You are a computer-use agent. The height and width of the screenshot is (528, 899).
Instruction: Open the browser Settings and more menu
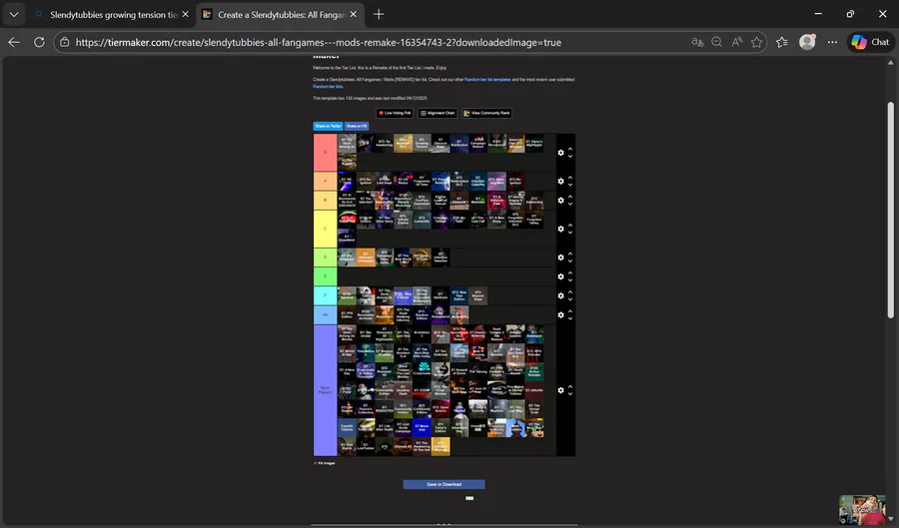point(832,42)
